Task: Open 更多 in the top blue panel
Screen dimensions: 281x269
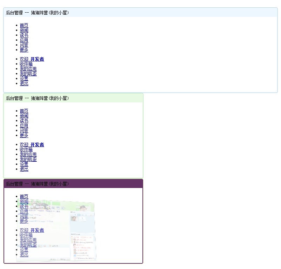Action: pyautogui.click(x=24, y=50)
